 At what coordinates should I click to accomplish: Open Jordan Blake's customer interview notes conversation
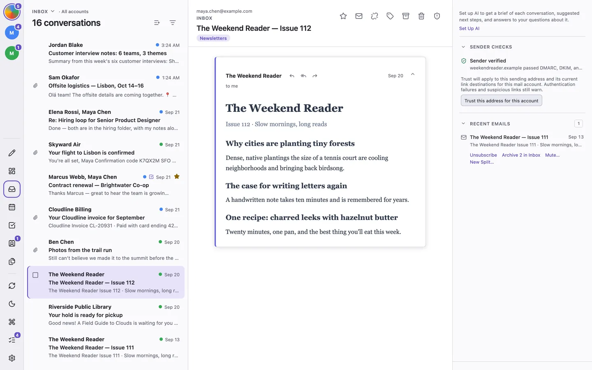(x=106, y=53)
